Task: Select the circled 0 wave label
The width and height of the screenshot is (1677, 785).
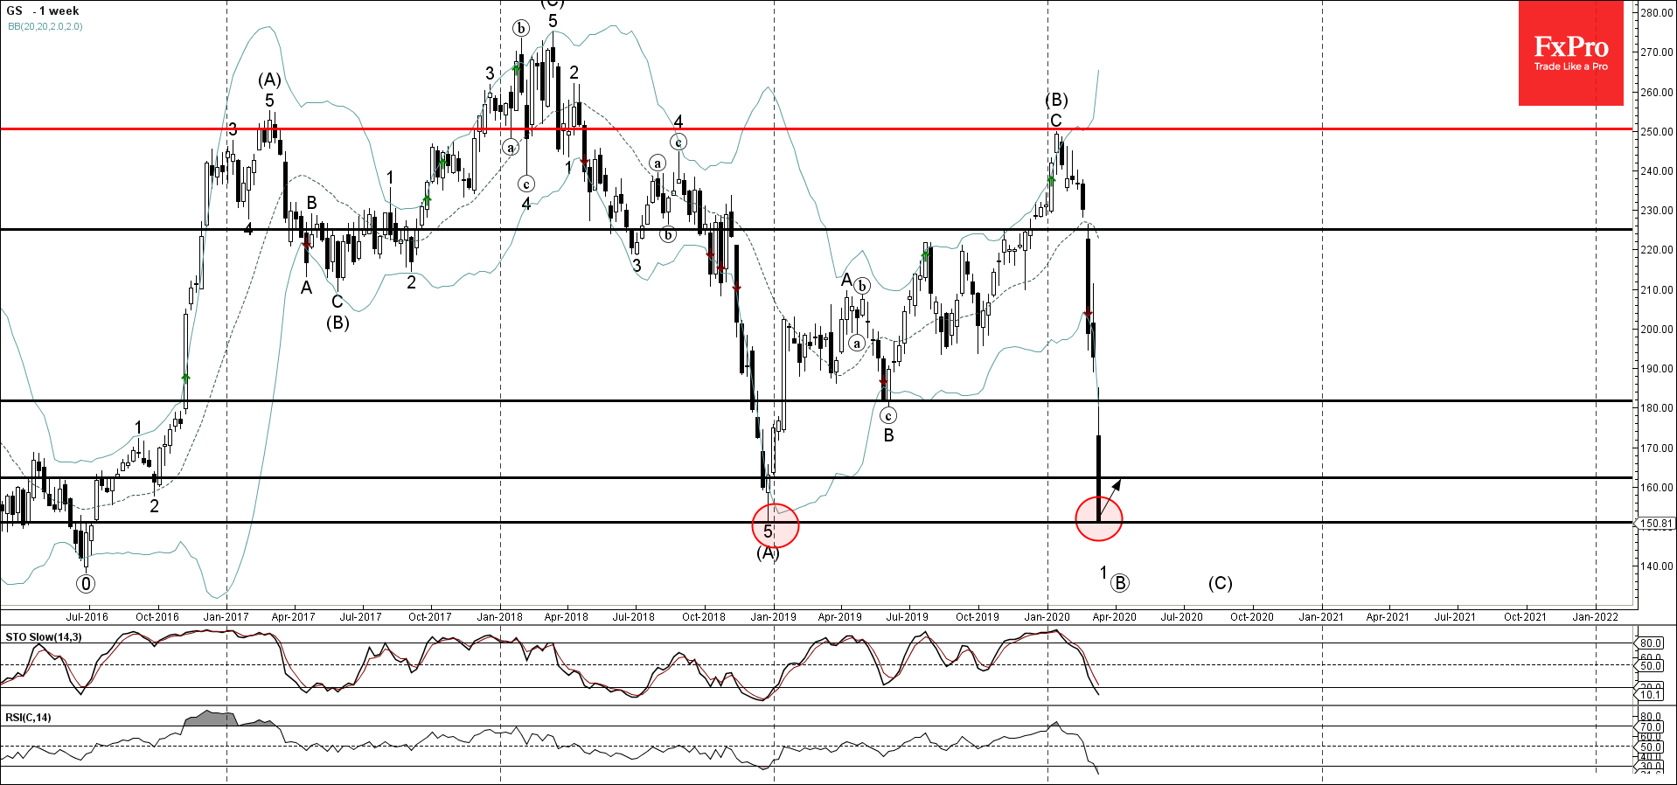Action: coord(85,583)
